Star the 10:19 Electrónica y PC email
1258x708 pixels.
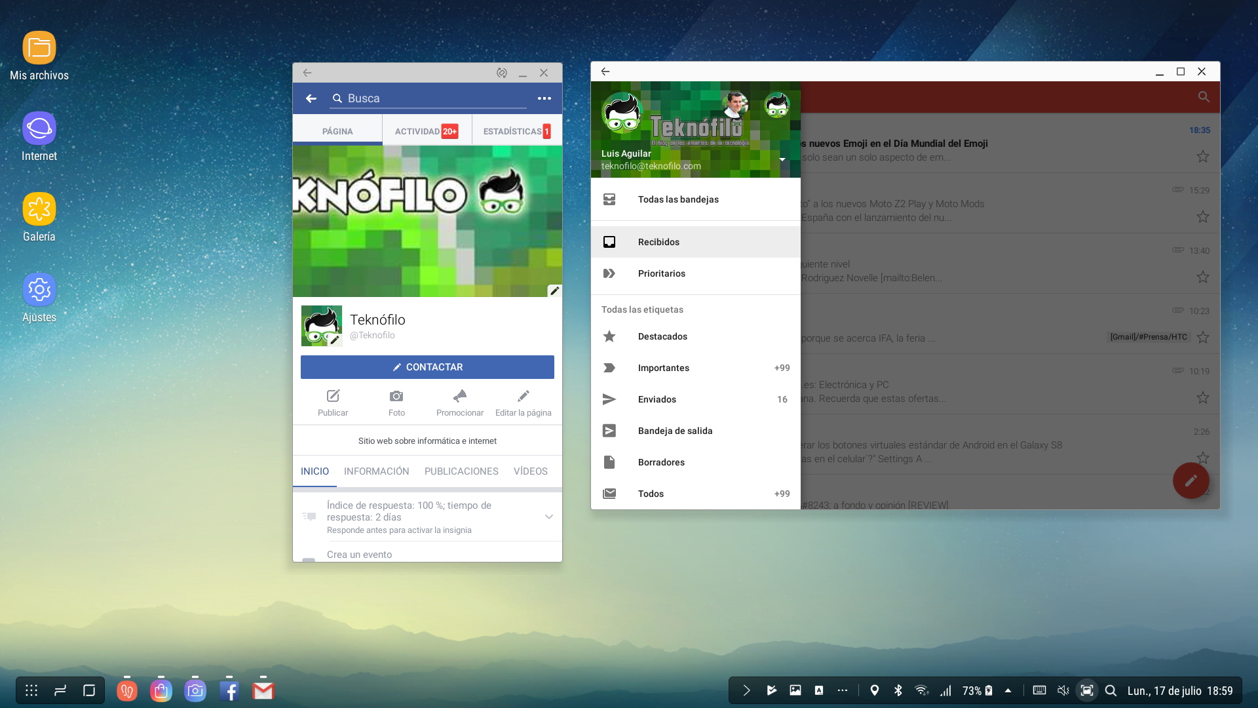(x=1203, y=398)
